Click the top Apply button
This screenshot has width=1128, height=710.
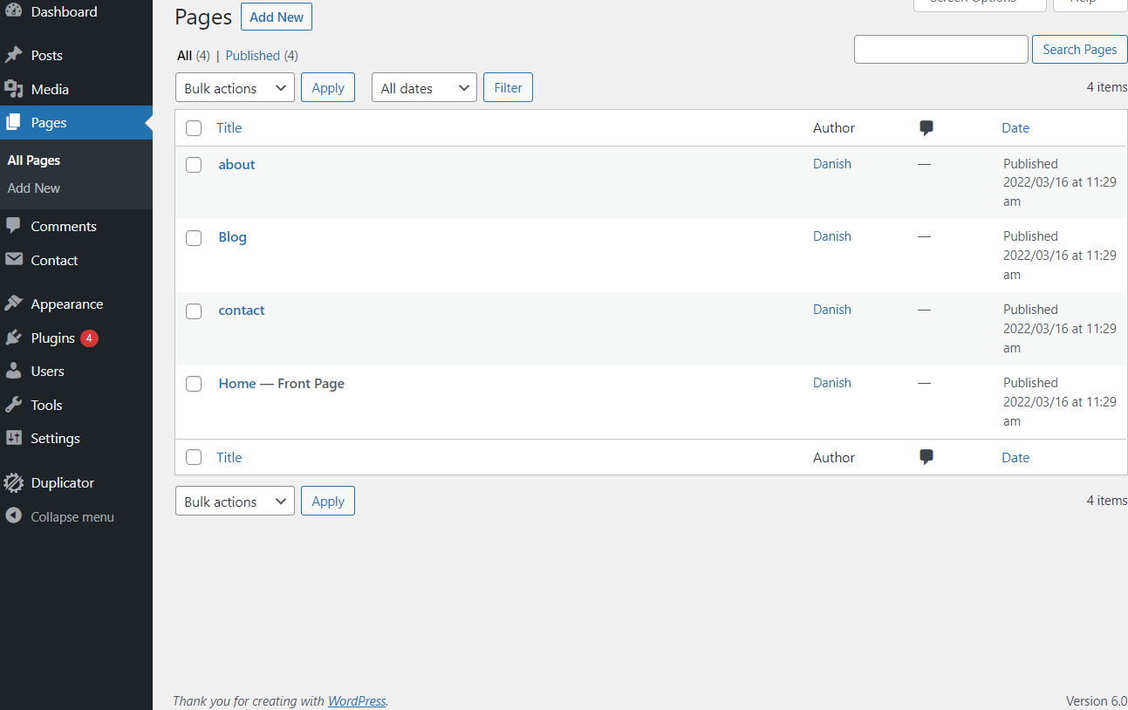tap(328, 87)
